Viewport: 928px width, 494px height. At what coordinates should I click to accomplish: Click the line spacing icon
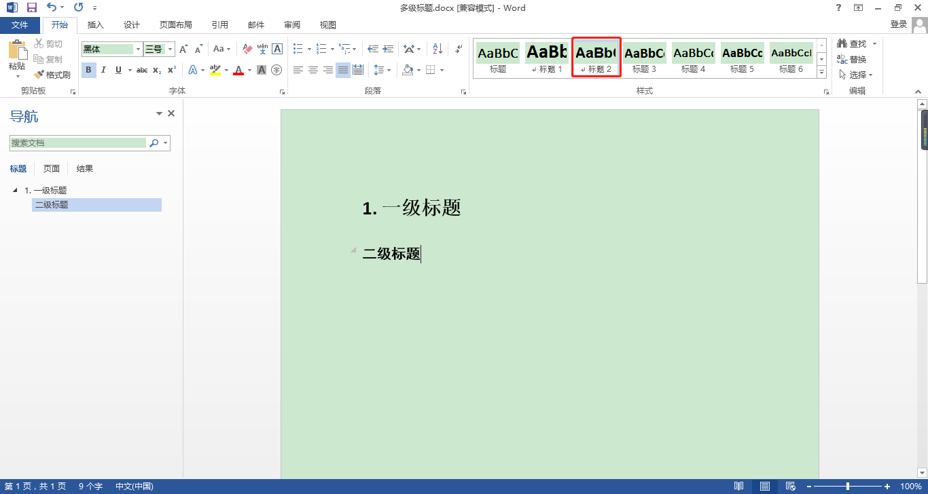click(x=379, y=70)
